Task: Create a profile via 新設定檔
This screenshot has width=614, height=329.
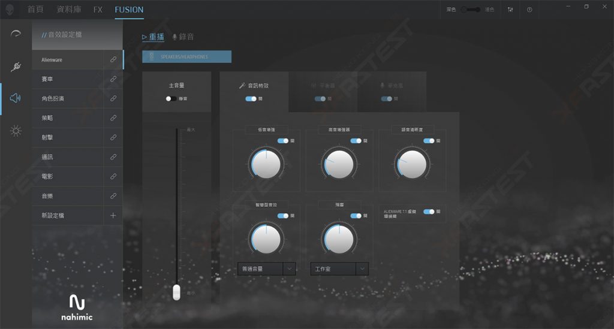Action: point(67,216)
